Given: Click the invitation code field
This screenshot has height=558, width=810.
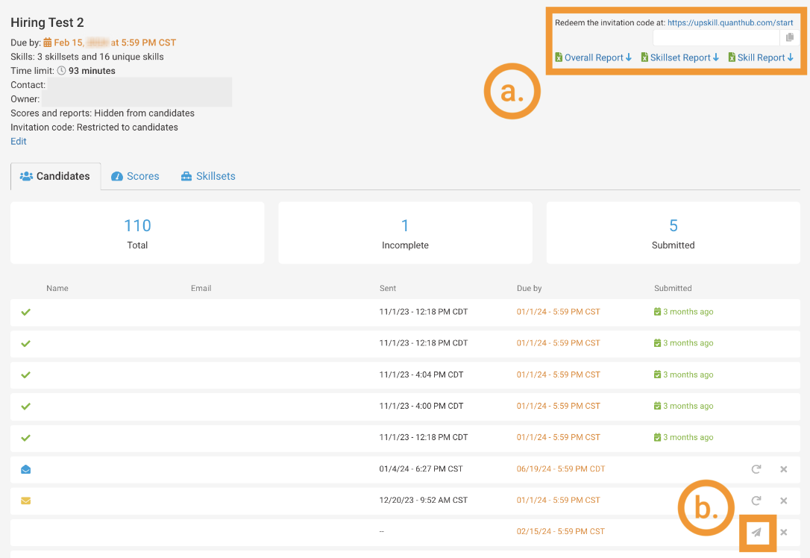Looking at the screenshot, I should pos(716,38).
